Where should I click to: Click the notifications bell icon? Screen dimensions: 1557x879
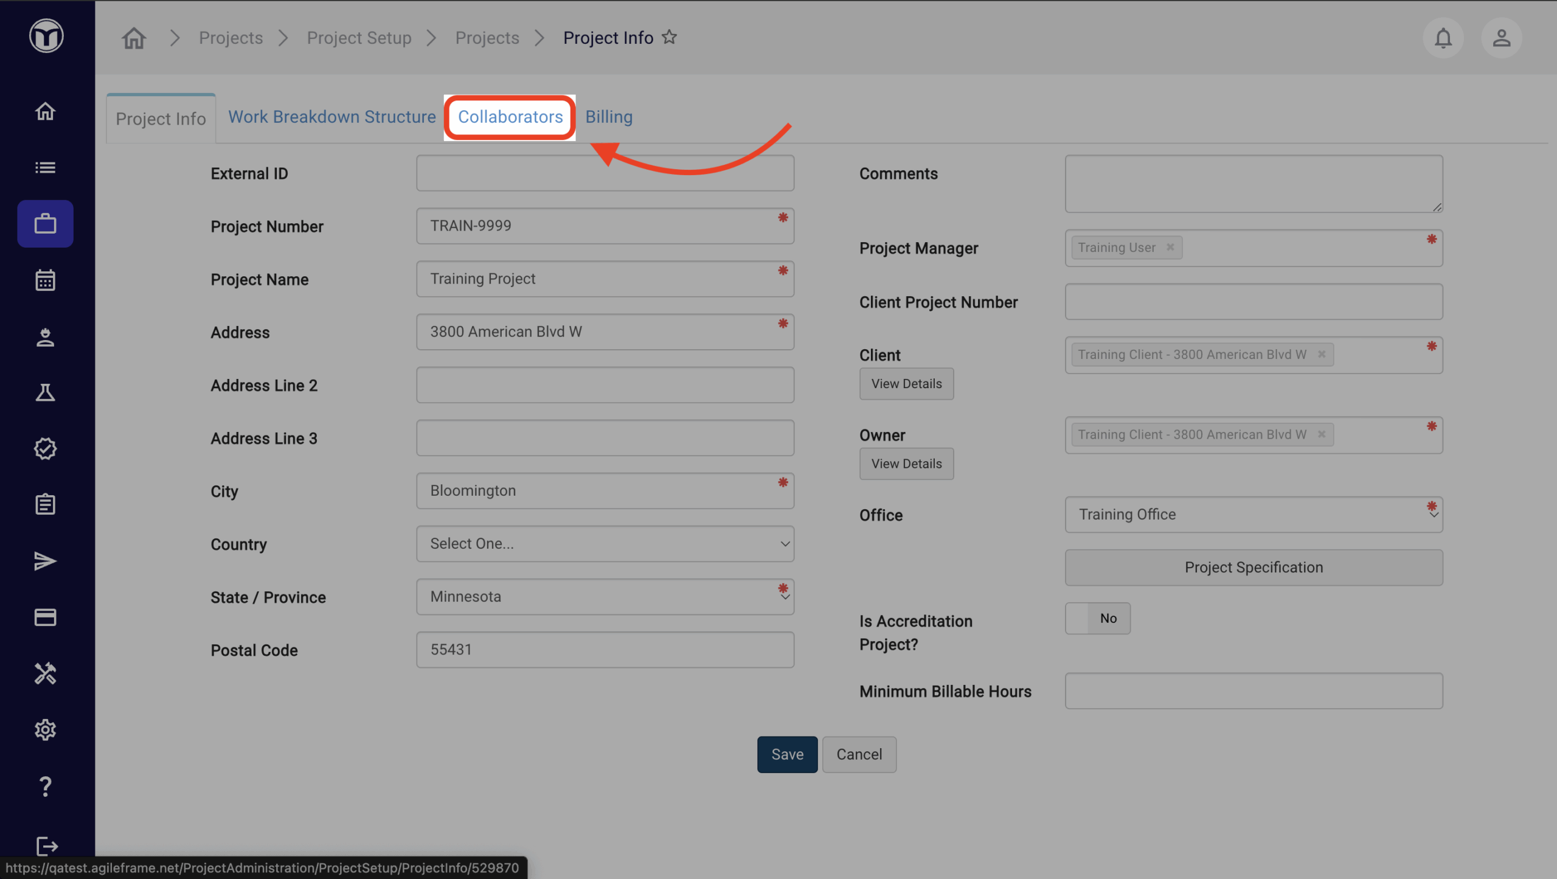(1443, 38)
